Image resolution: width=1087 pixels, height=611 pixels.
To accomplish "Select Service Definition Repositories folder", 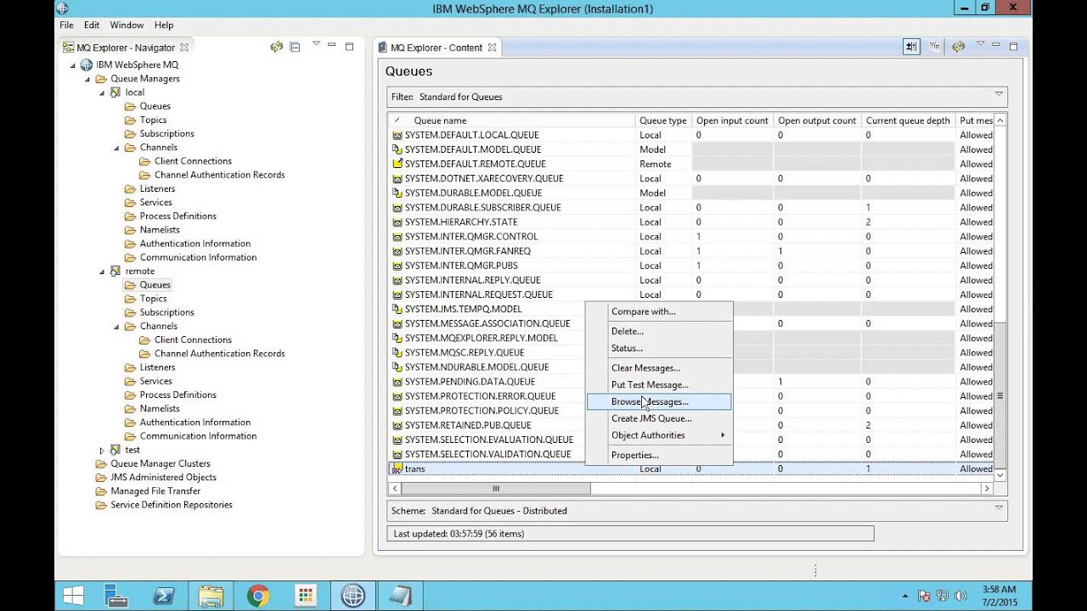I will pos(172,504).
